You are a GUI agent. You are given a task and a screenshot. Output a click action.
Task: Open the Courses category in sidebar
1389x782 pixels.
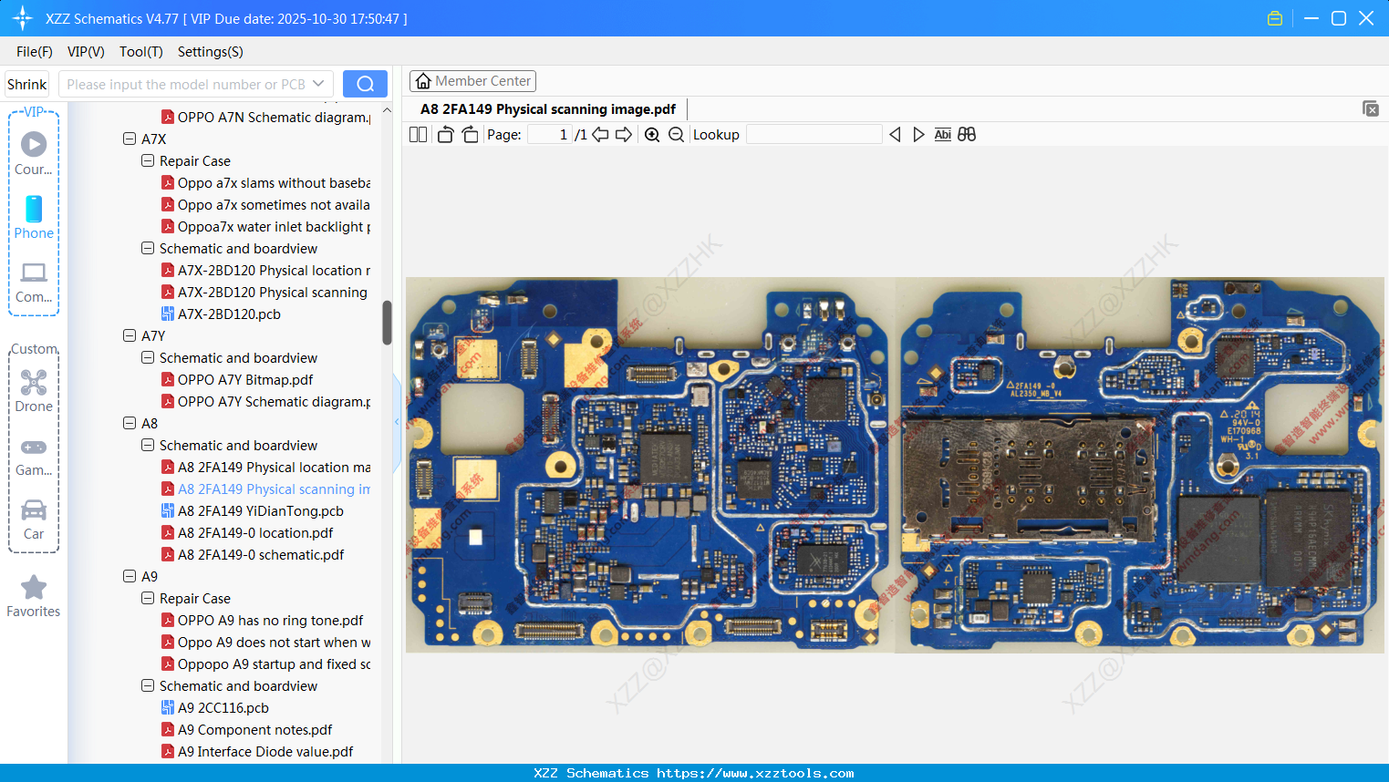point(34,153)
